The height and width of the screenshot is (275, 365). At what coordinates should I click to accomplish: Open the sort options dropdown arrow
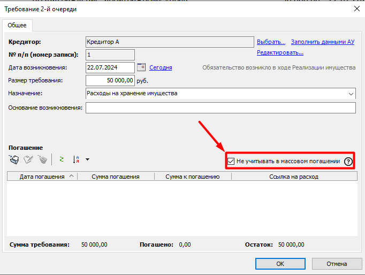pos(87,159)
